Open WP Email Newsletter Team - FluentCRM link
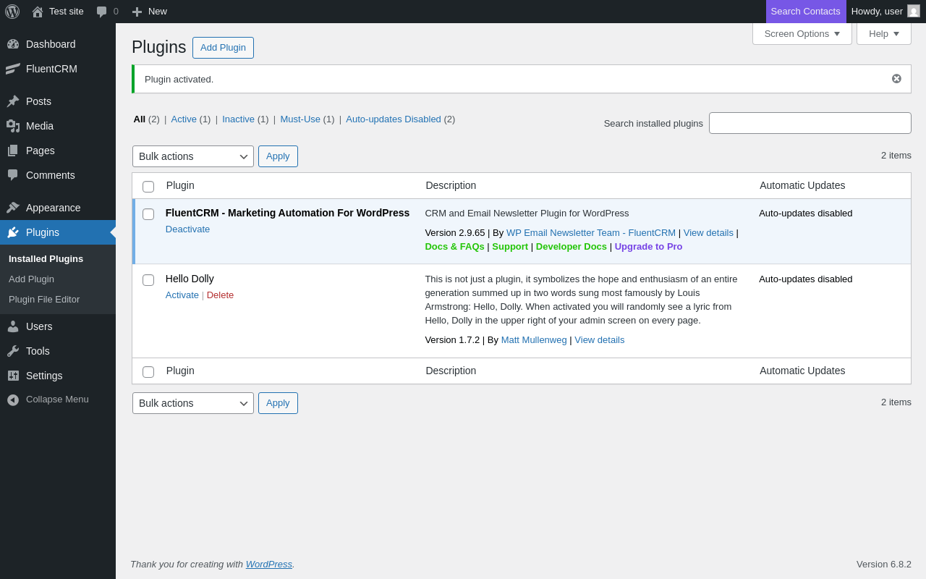 pyautogui.click(x=591, y=233)
